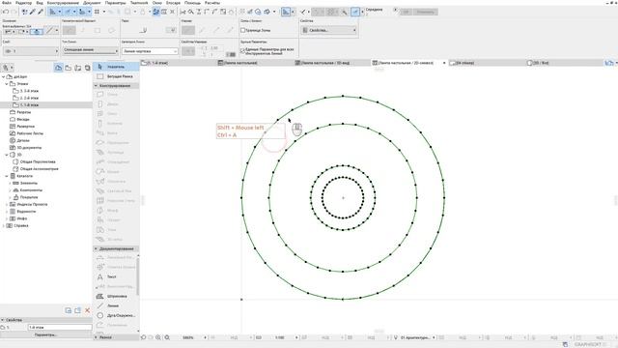The image size is (618, 348).
Task: Select the Указатель (Arrow) tool
Action: (x=116, y=67)
